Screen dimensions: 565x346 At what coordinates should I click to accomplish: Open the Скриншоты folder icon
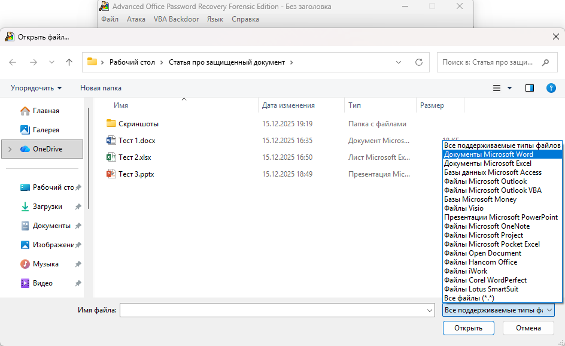(x=111, y=123)
